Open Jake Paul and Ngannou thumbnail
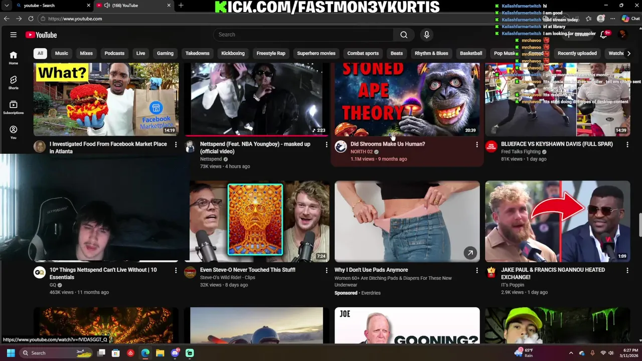Viewport: 642px width, 361px height. tap(558, 221)
